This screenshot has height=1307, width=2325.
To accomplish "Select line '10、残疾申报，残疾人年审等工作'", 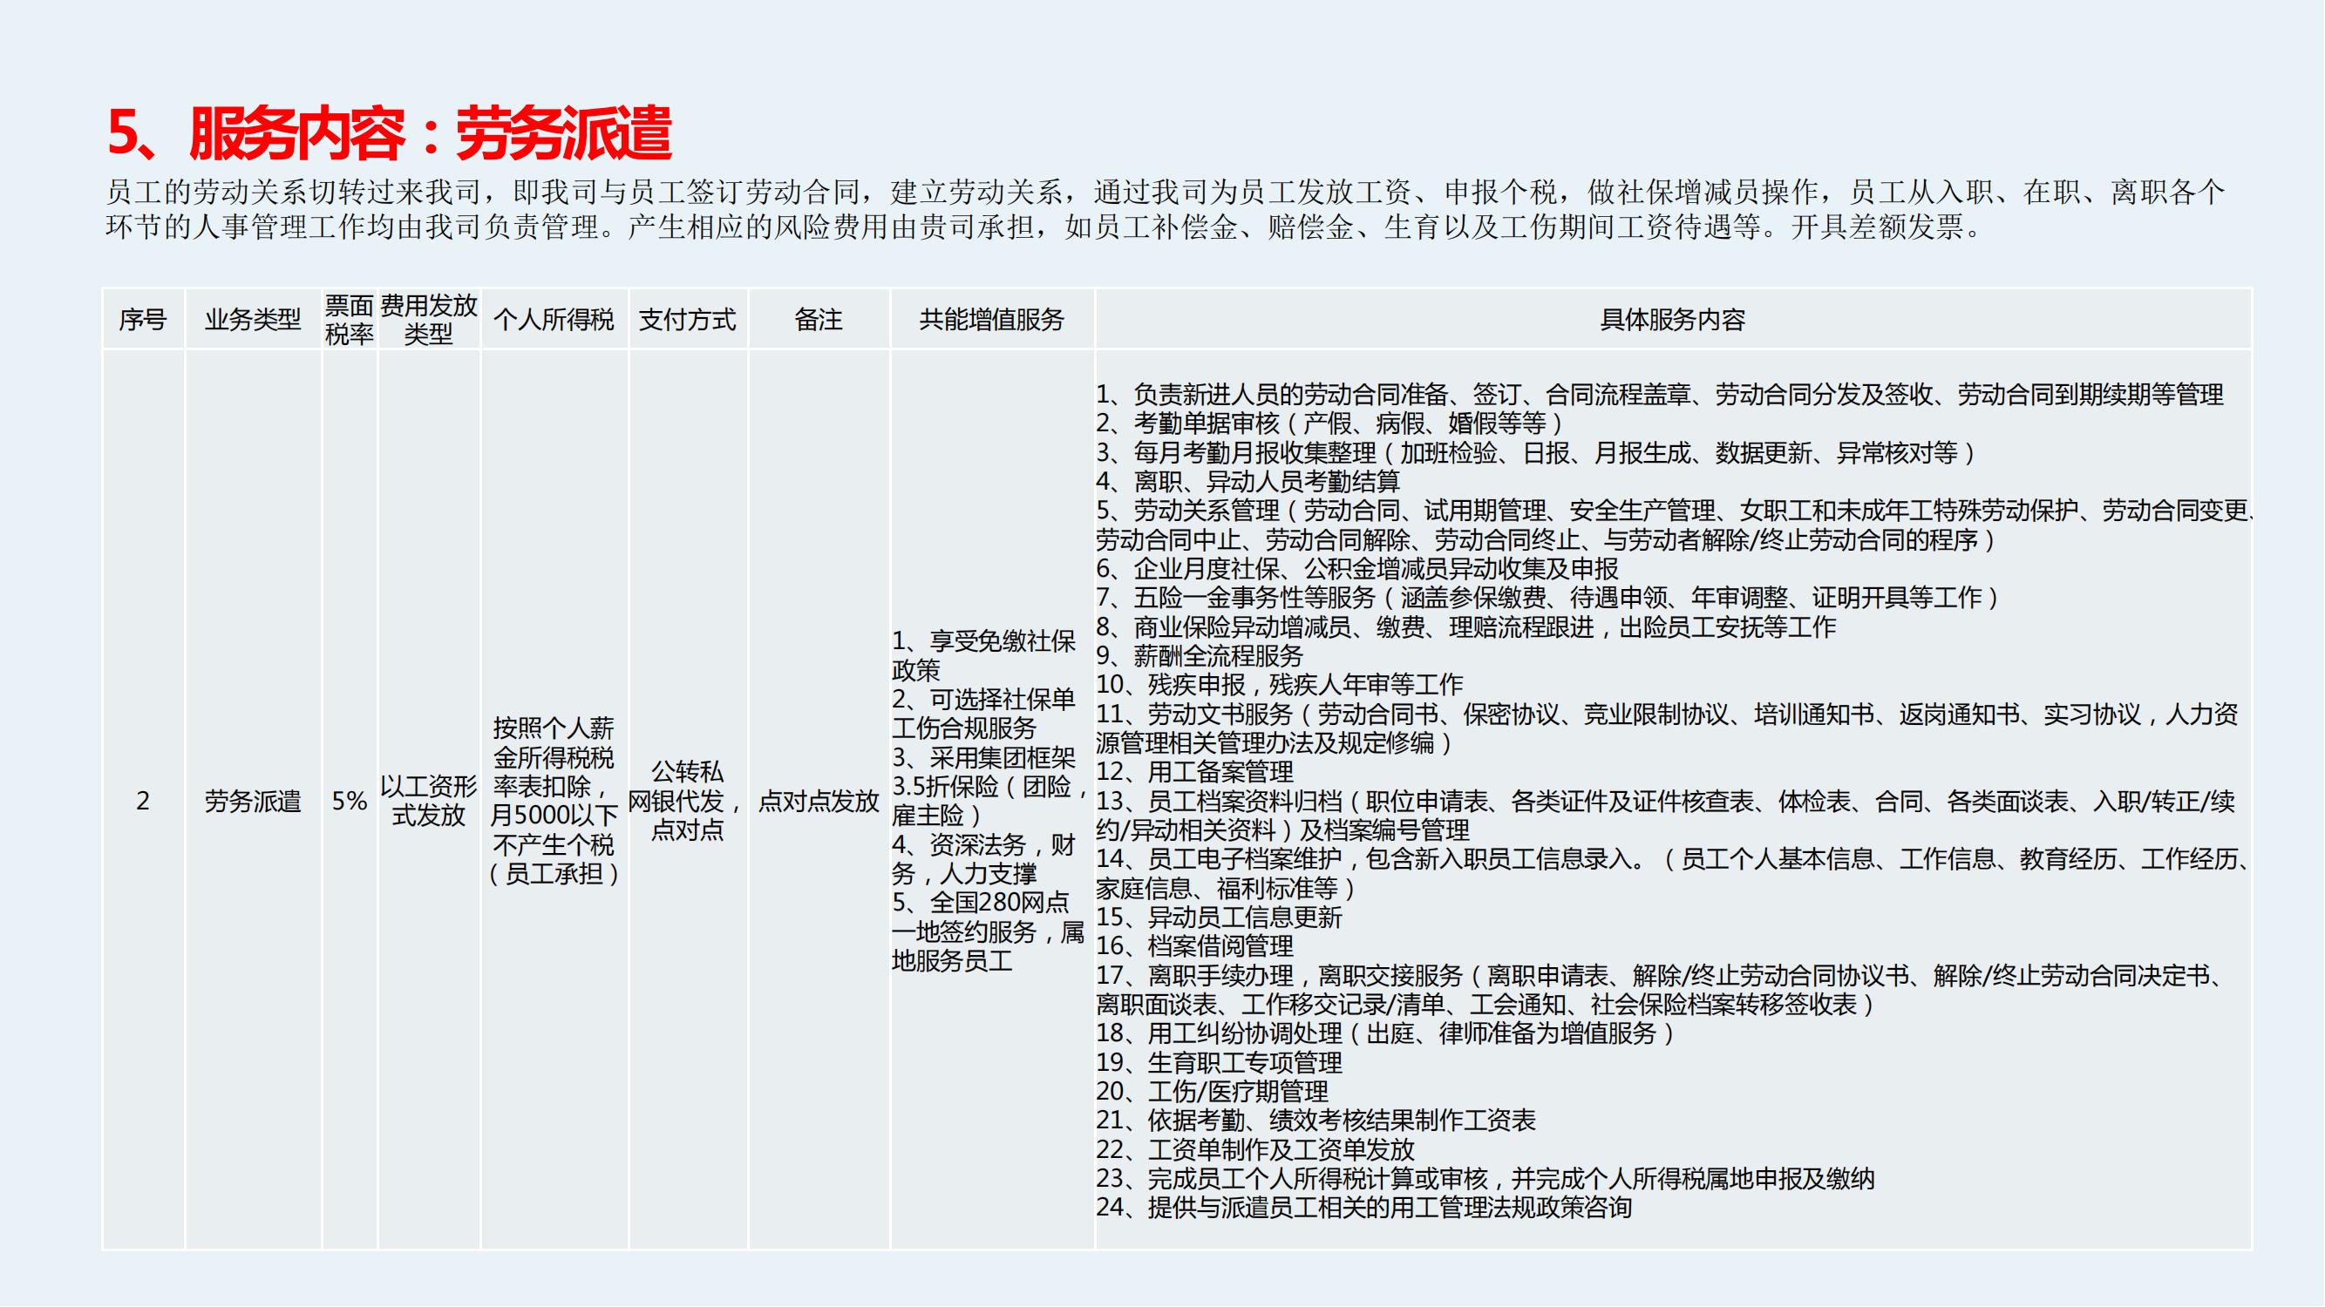I will [x=1280, y=685].
